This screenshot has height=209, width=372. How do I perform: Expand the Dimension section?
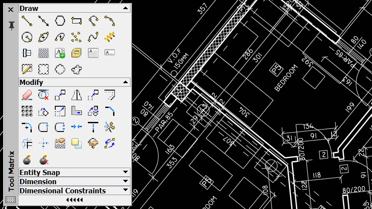(125, 182)
